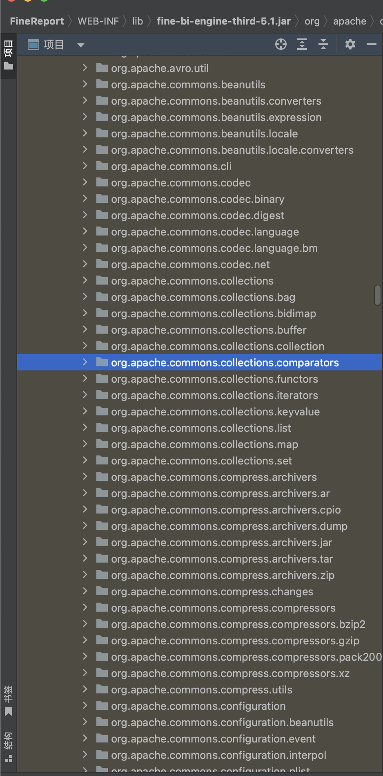383x776 pixels.
Task: Click the folder icon of org.apache.commons.codec.net
Action: (102, 264)
